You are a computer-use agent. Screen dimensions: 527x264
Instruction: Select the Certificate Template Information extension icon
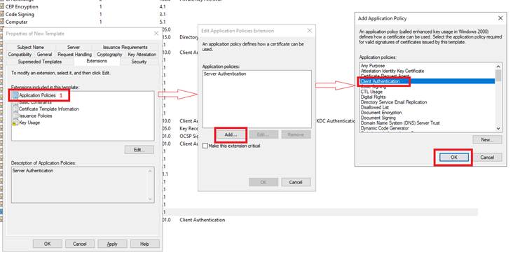[x=15, y=109]
